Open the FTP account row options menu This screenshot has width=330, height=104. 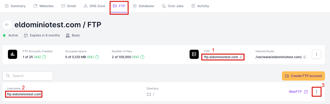[317, 92]
